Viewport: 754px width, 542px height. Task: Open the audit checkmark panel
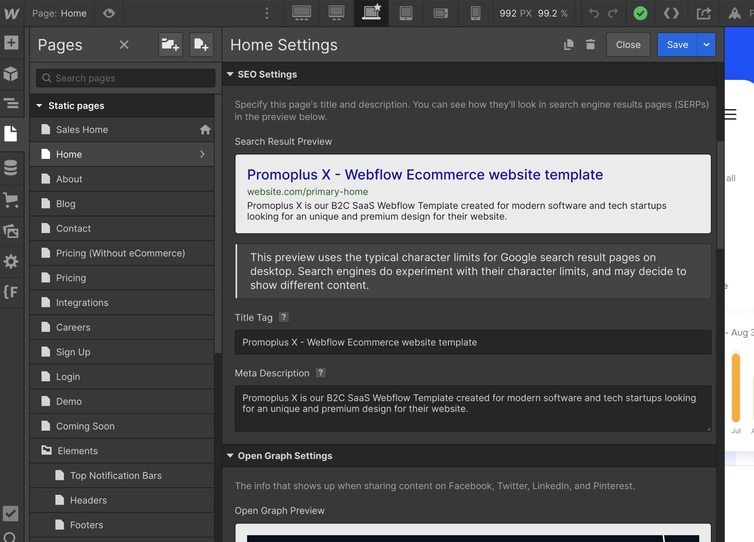pos(10,514)
